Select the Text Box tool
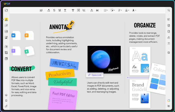175x112 pixels. (x=78, y=10)
